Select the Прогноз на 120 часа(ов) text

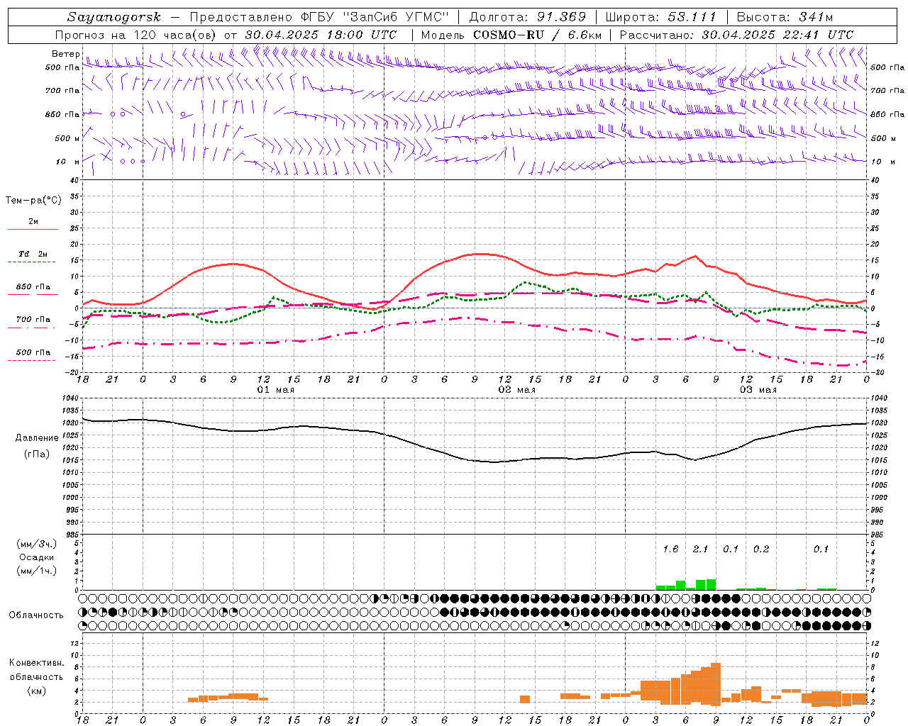(137, 35)
